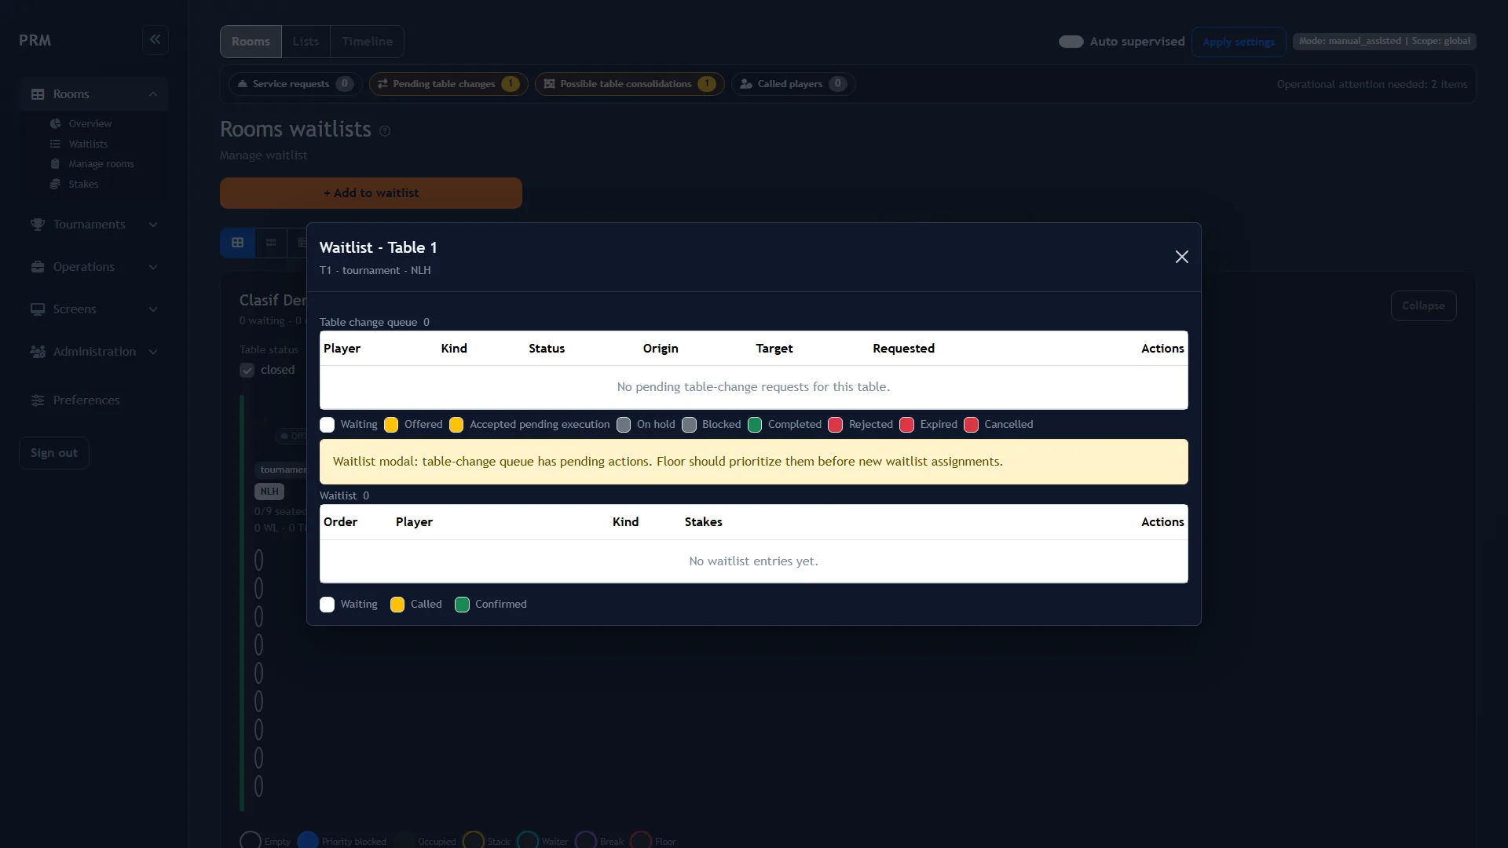Click the Operations briefcase icon
The width and height of the screenshot is (1508, 848).
click(x=37, y=267)
